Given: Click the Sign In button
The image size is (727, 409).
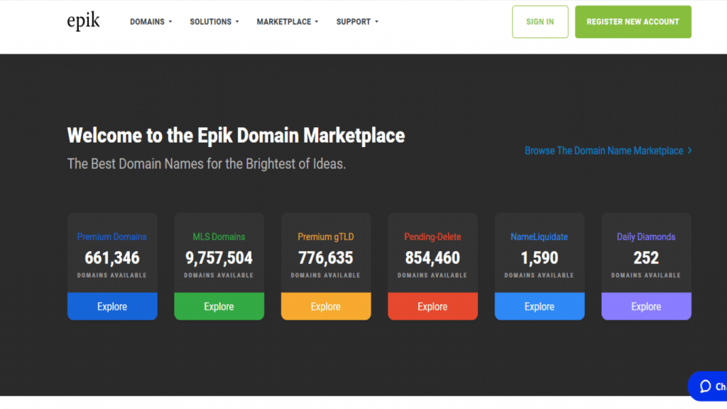Looking at the screenshot, I should pos(540,22).
